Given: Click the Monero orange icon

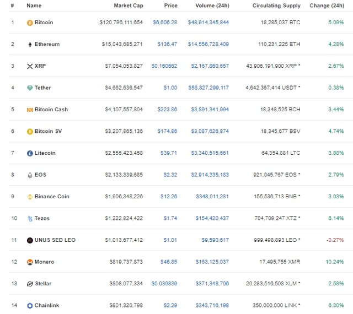Looking at the screenshot, I should click(x=30, y=262).
